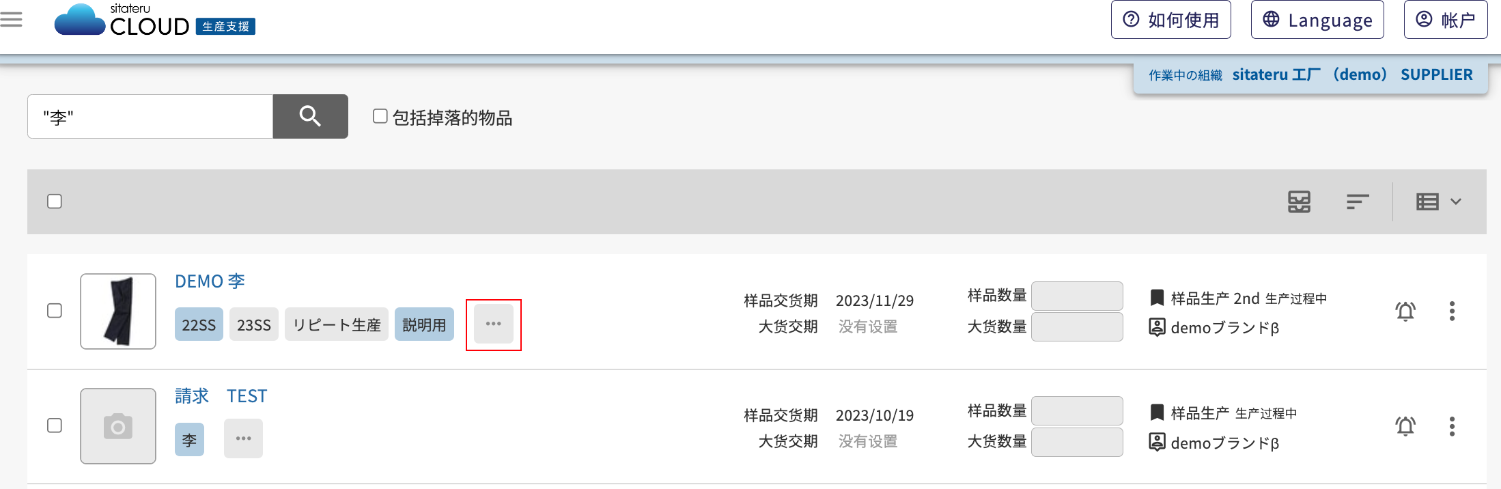Image resolution: width=1501 pixels, height=489 pixels.
Task: Click the sitateru CLOUD logo
Action: pos(155,20)
